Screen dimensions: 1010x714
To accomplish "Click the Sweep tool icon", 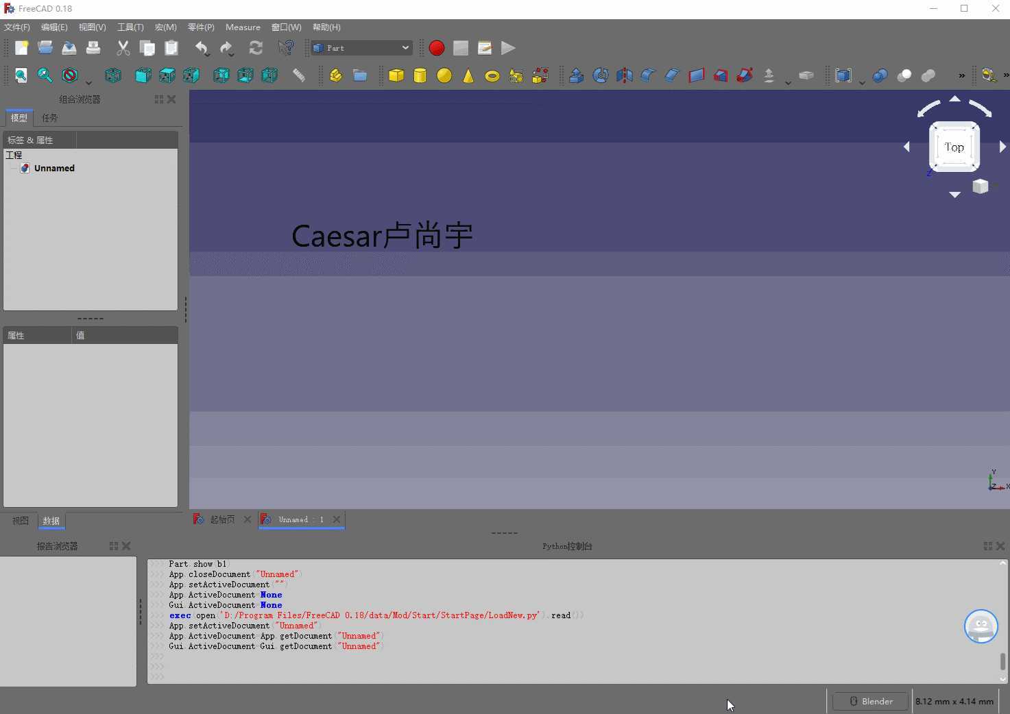I will 745,75.
